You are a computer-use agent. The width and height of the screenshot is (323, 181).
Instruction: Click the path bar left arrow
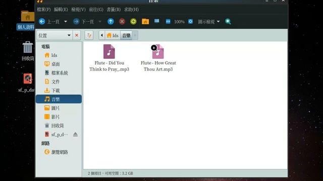(102, 35)
